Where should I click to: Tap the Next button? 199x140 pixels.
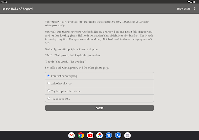(x=99, y=108)
